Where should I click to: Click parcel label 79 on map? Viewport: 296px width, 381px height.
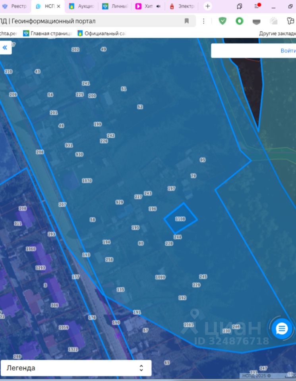point(193,176)
